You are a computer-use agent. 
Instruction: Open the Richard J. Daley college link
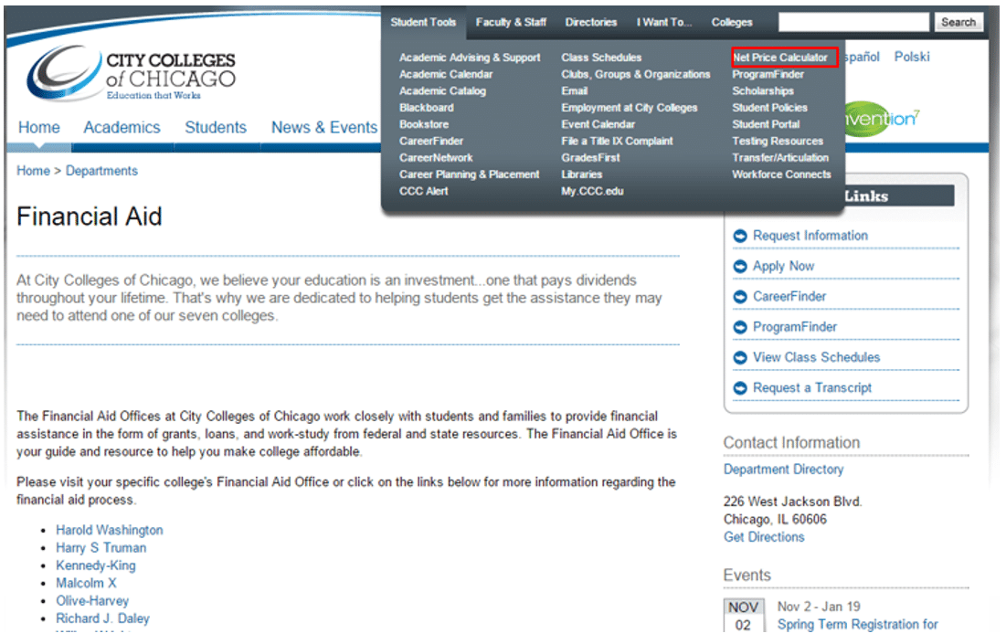(102, 619)
